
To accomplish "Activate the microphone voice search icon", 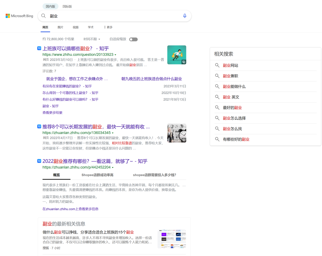I will click(185, 16).
